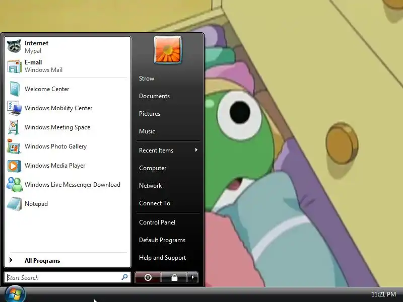Image resolution: width=403 pixels, height=302 pixels.
Task: Click the 'E-mail' bold label
Action: click(33, 62)
